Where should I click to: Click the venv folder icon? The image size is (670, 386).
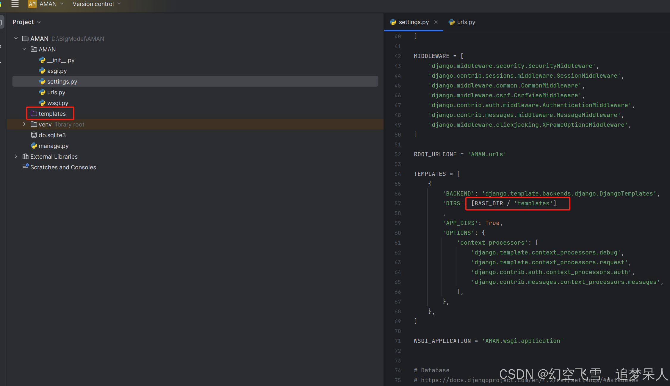pyautogui.click(x=34, y=124)
